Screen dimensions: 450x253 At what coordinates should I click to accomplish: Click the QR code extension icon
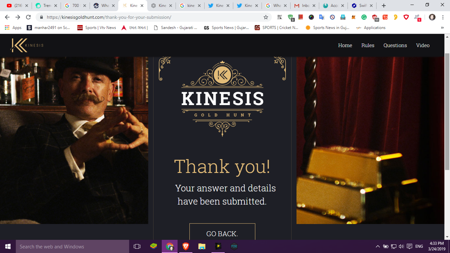coord(280,17)
